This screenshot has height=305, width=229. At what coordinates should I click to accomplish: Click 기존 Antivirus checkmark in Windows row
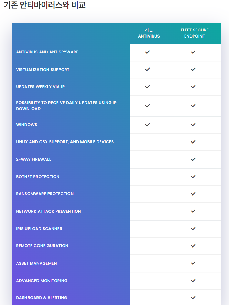[x=148, y=125]
